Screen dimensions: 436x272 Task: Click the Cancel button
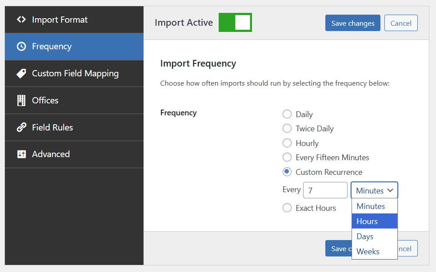pos(400,23)
